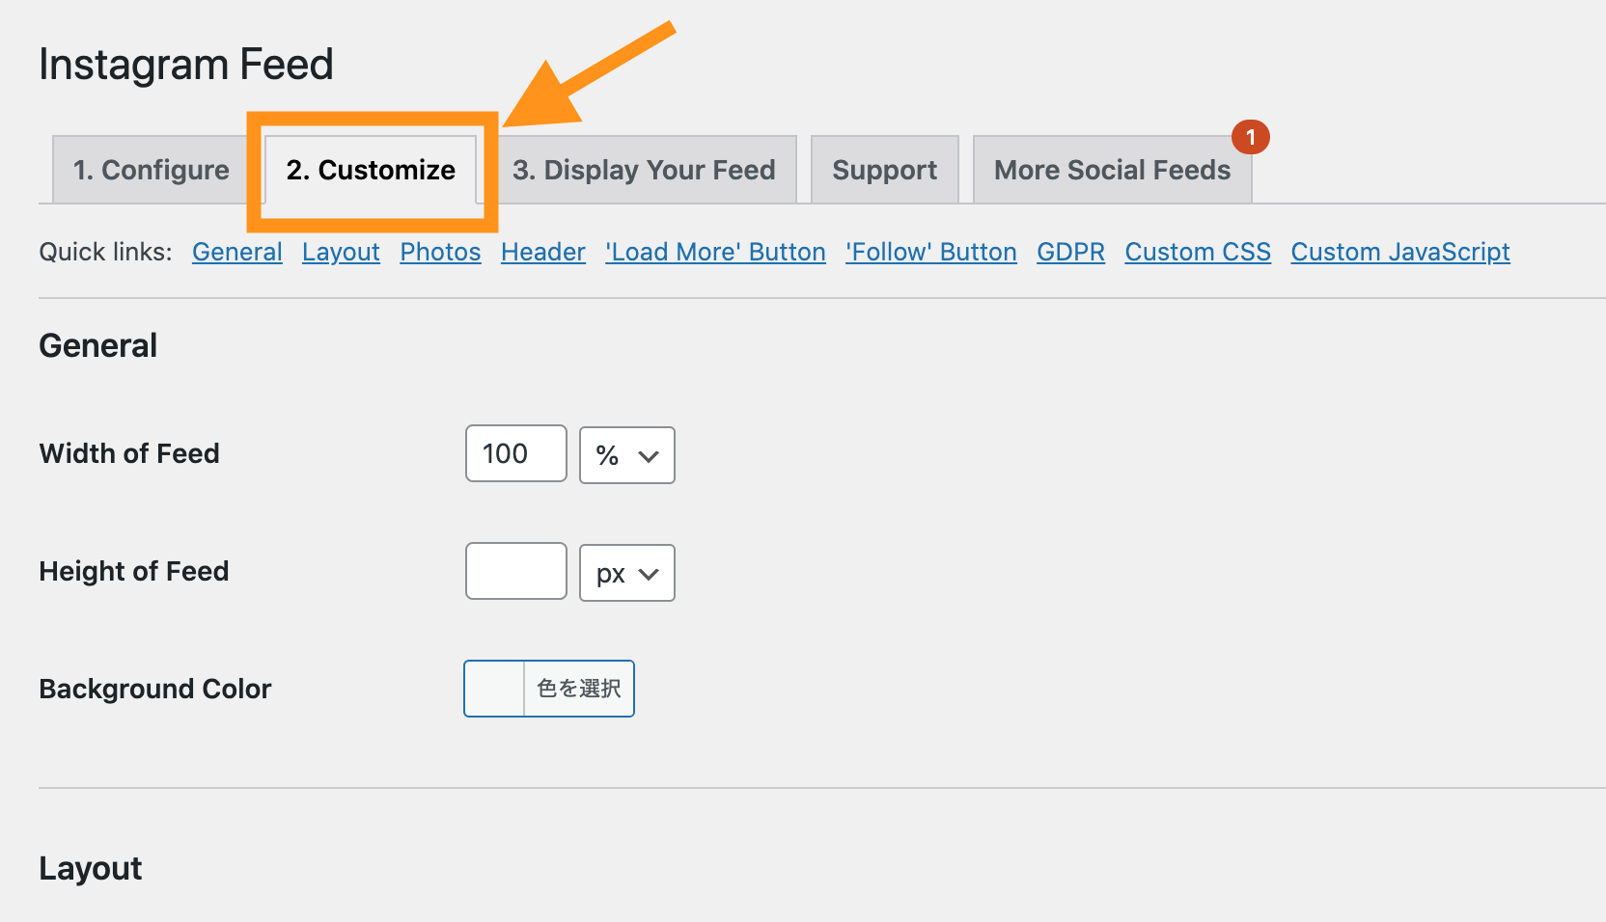Open 'Load More' Button settings
The height and width of the screenshot is (922, 1606).
(715, 252)
